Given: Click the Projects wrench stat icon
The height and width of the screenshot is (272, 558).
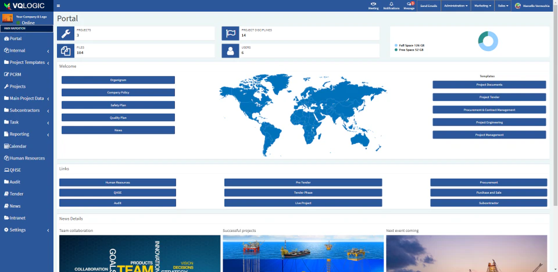Looking at the screenshot, I should coord(66,34).
